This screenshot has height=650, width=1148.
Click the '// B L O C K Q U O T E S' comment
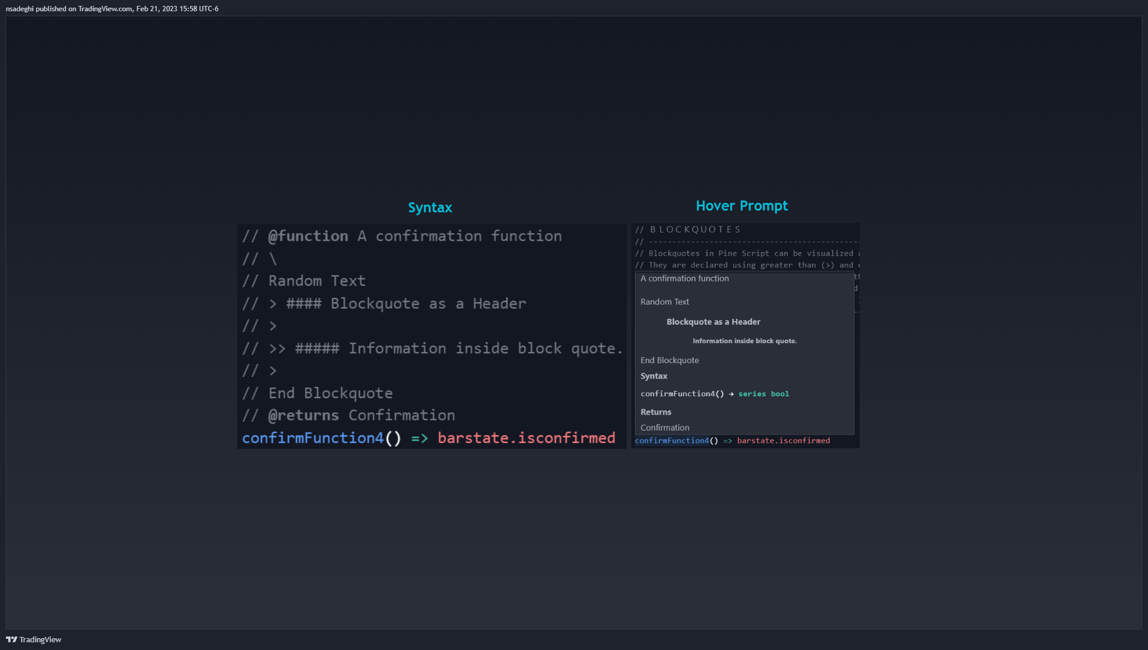(x=688, y=229)
